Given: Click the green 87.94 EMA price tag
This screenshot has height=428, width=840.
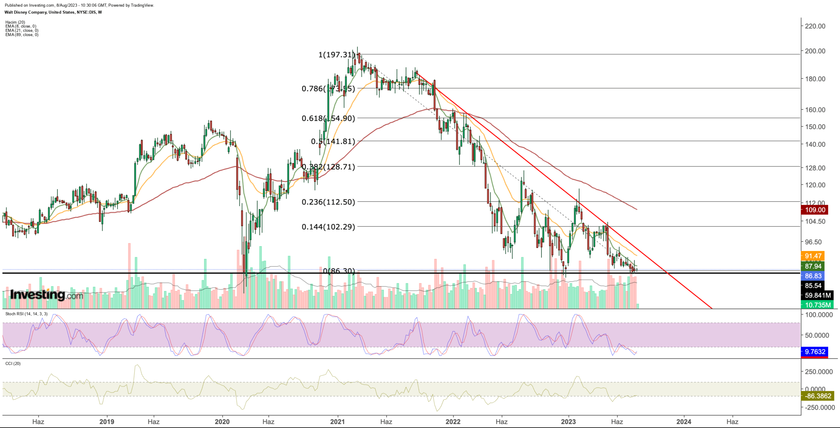Looking at the screenshot, I should [x=812, y=266].
